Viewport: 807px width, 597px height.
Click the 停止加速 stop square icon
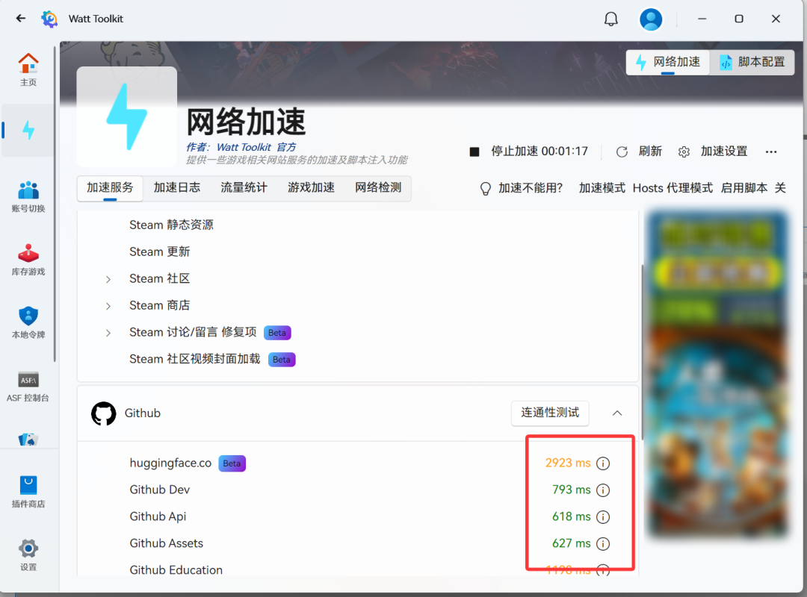click(474, 151)
